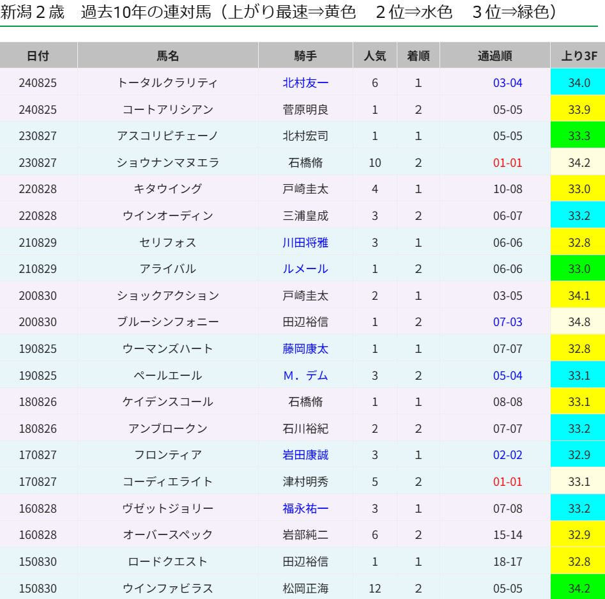Select horse name オーバースペック
605x599 pixels.
click(x=168, y=534)
